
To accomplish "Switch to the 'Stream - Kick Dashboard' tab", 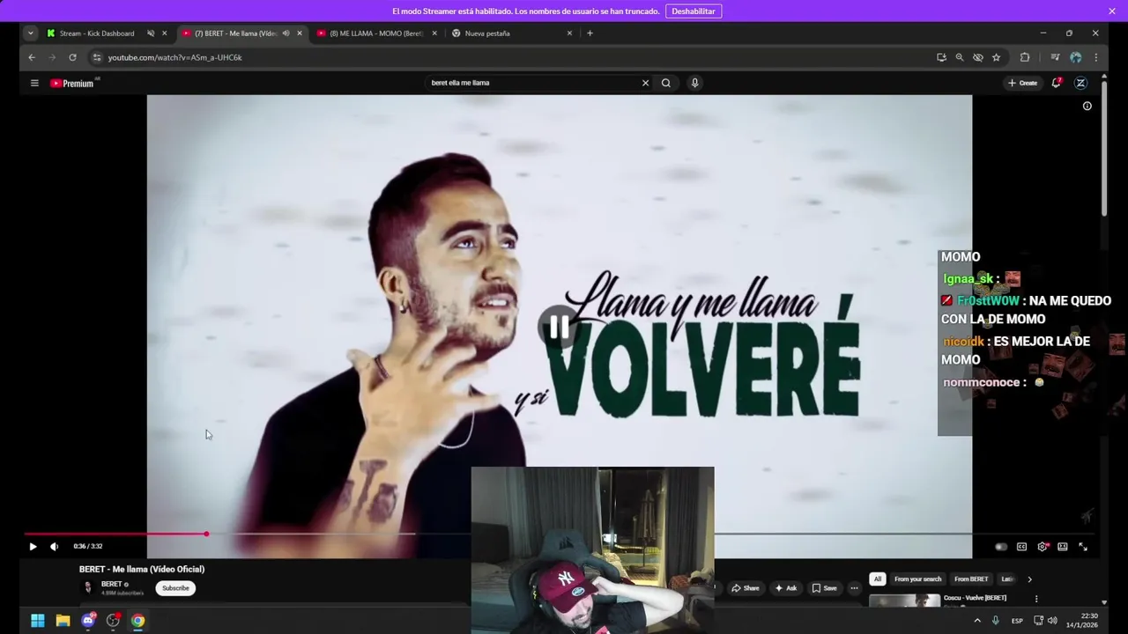I will 97,33.
